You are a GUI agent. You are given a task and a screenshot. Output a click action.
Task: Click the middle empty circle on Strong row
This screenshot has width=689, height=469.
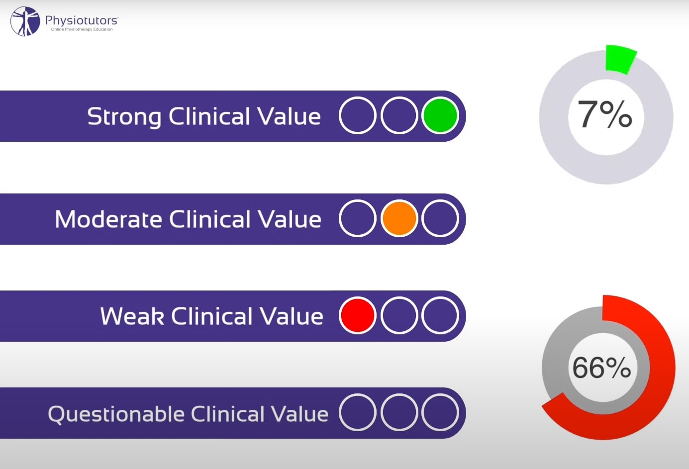coord(399,115)
